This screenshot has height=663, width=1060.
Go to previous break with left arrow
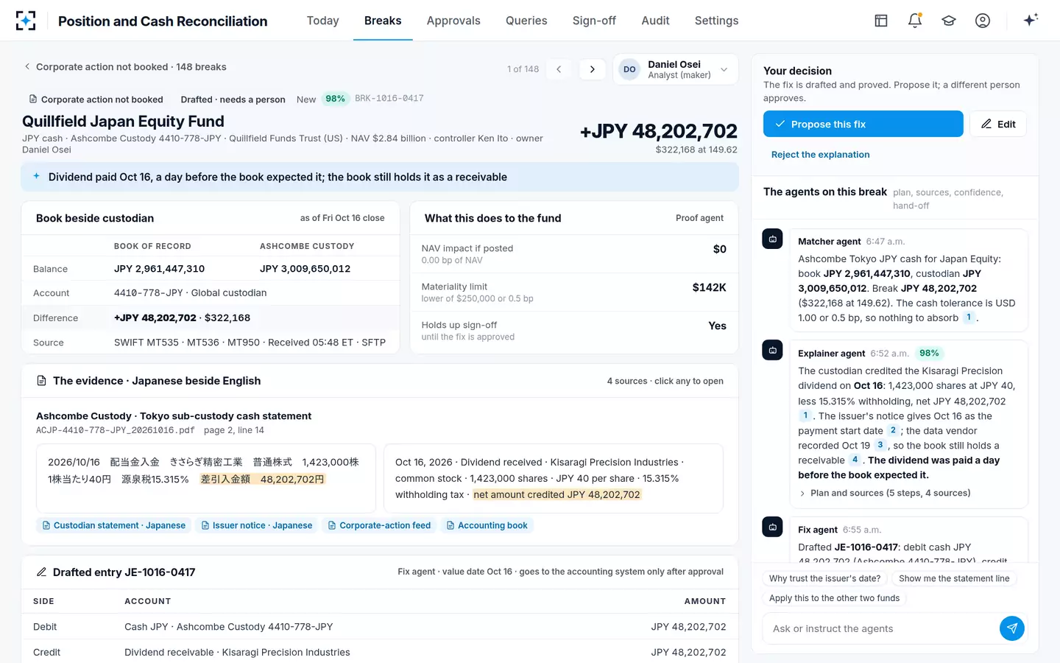(559, 69)
